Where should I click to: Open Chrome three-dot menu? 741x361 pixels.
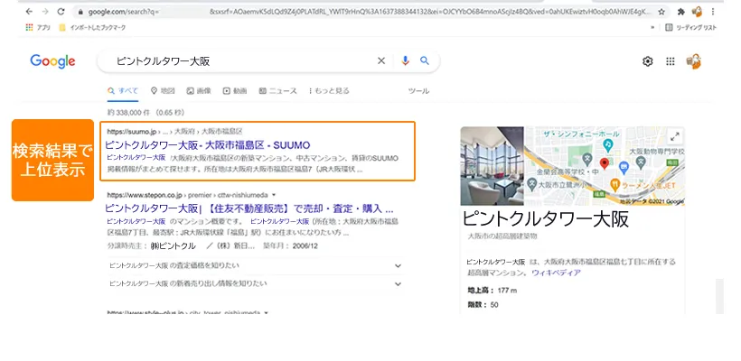[713, 12]
